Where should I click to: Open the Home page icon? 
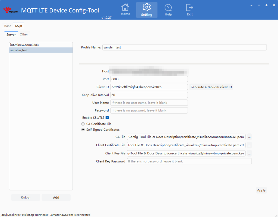(x=125, y=8)
